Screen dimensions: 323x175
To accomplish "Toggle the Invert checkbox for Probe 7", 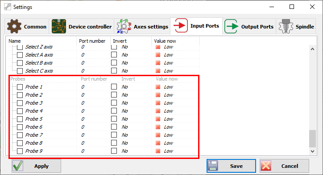I will click(x=114, y=134).
